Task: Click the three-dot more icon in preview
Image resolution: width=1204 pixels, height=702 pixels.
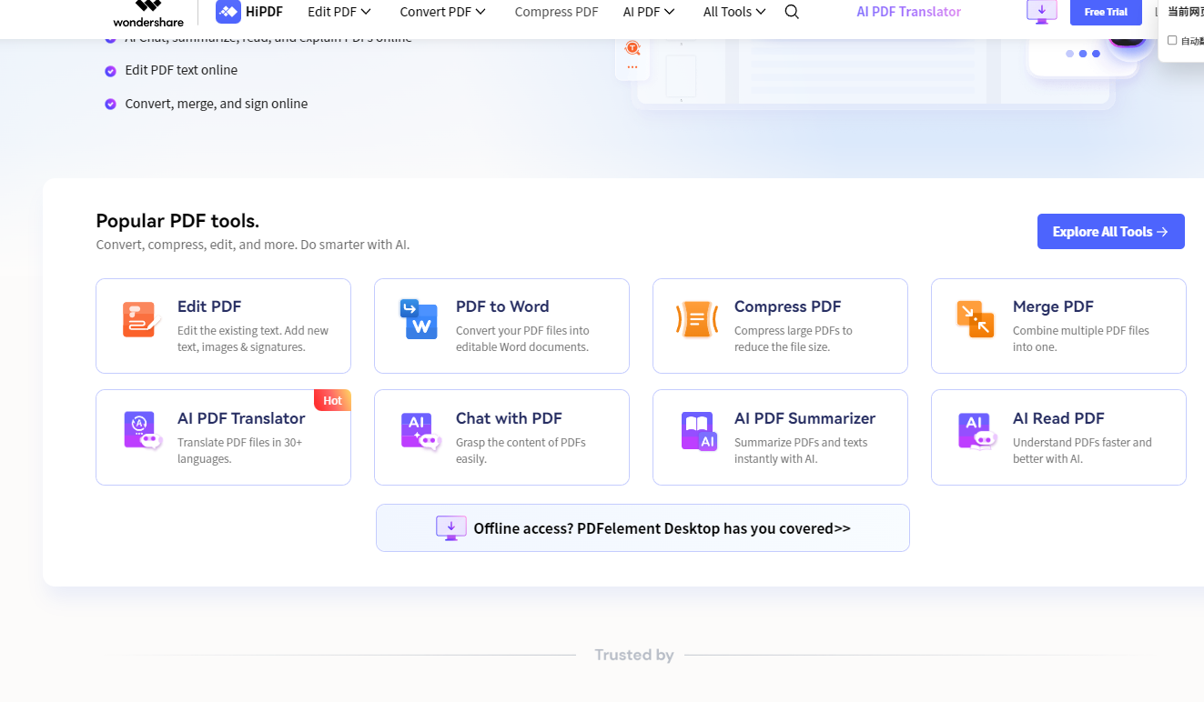Action: coord(632,67)
